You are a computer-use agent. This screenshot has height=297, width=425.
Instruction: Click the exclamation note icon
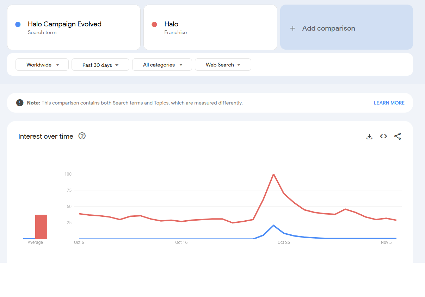(20, 103)
